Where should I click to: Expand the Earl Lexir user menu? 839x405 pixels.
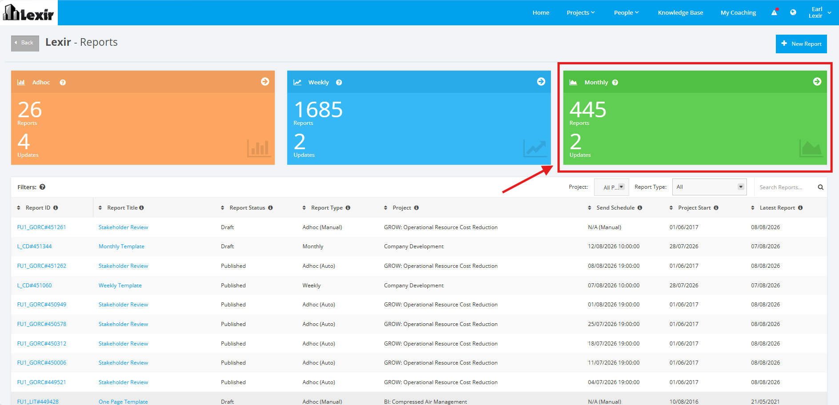(820, 12)
